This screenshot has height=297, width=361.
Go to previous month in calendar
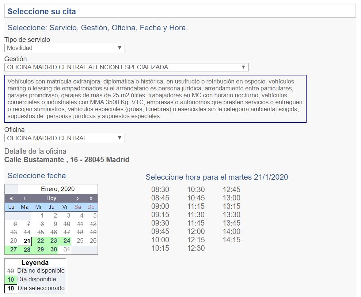[24, 198]
